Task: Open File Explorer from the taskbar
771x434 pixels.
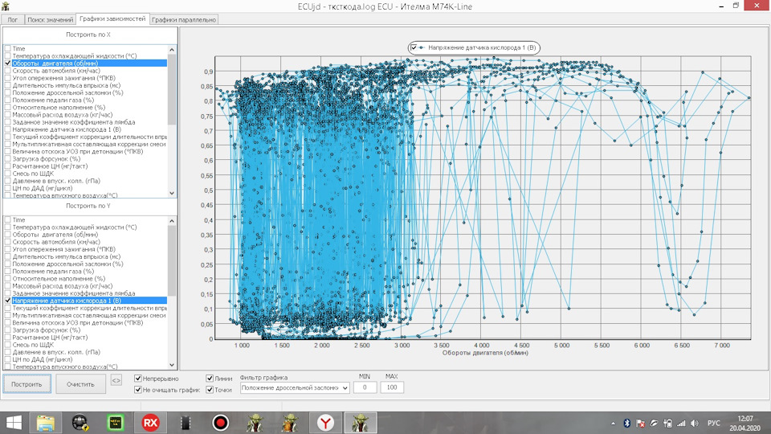Action: click(x=47, y=421)
